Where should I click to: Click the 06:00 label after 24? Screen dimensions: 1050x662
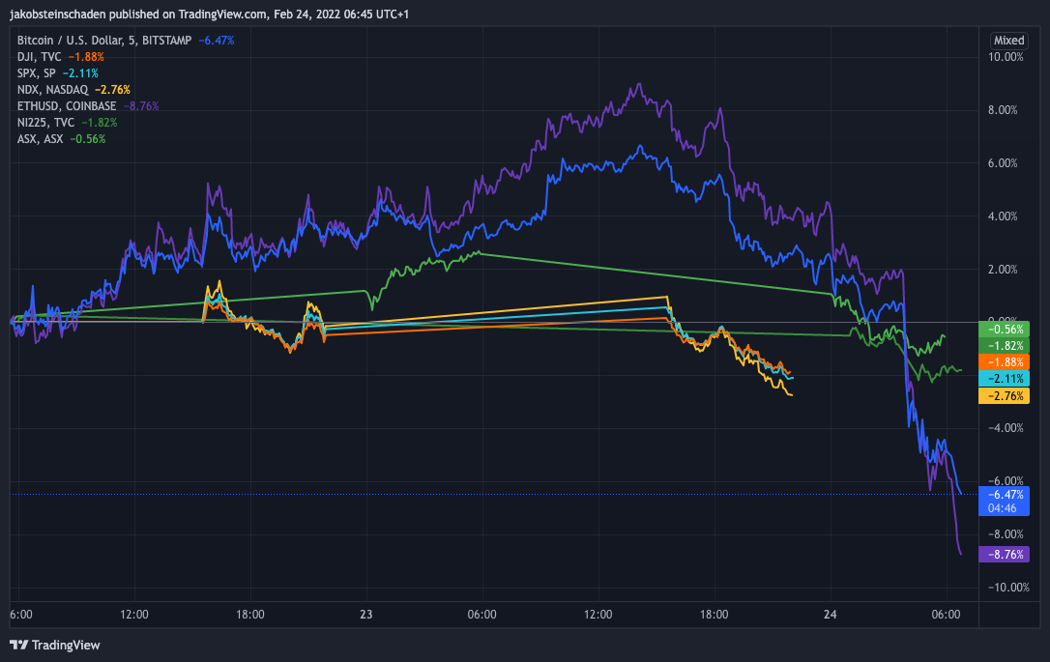(x=946, y=614)
